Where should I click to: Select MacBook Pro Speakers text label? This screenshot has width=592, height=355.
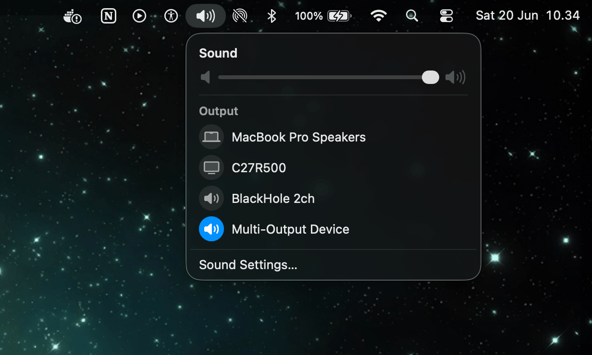coord(299,137)
